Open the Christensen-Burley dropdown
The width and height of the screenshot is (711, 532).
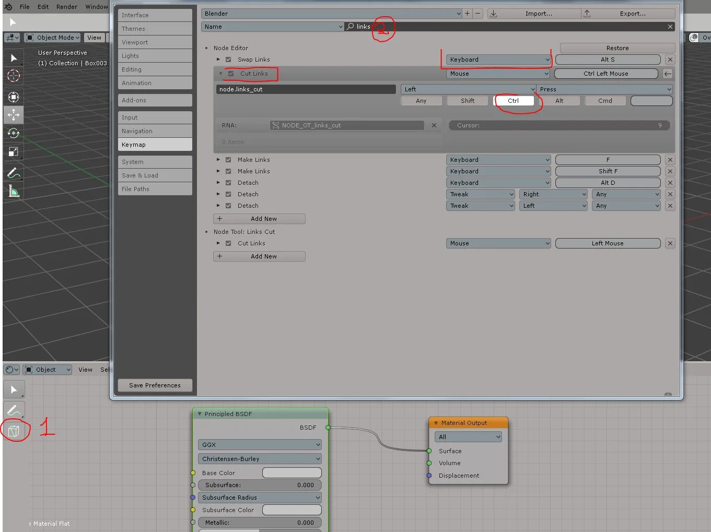click(260, 459)
